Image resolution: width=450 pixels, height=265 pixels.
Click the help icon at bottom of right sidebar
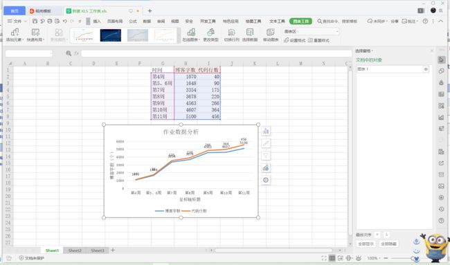[x=442, y=221]
